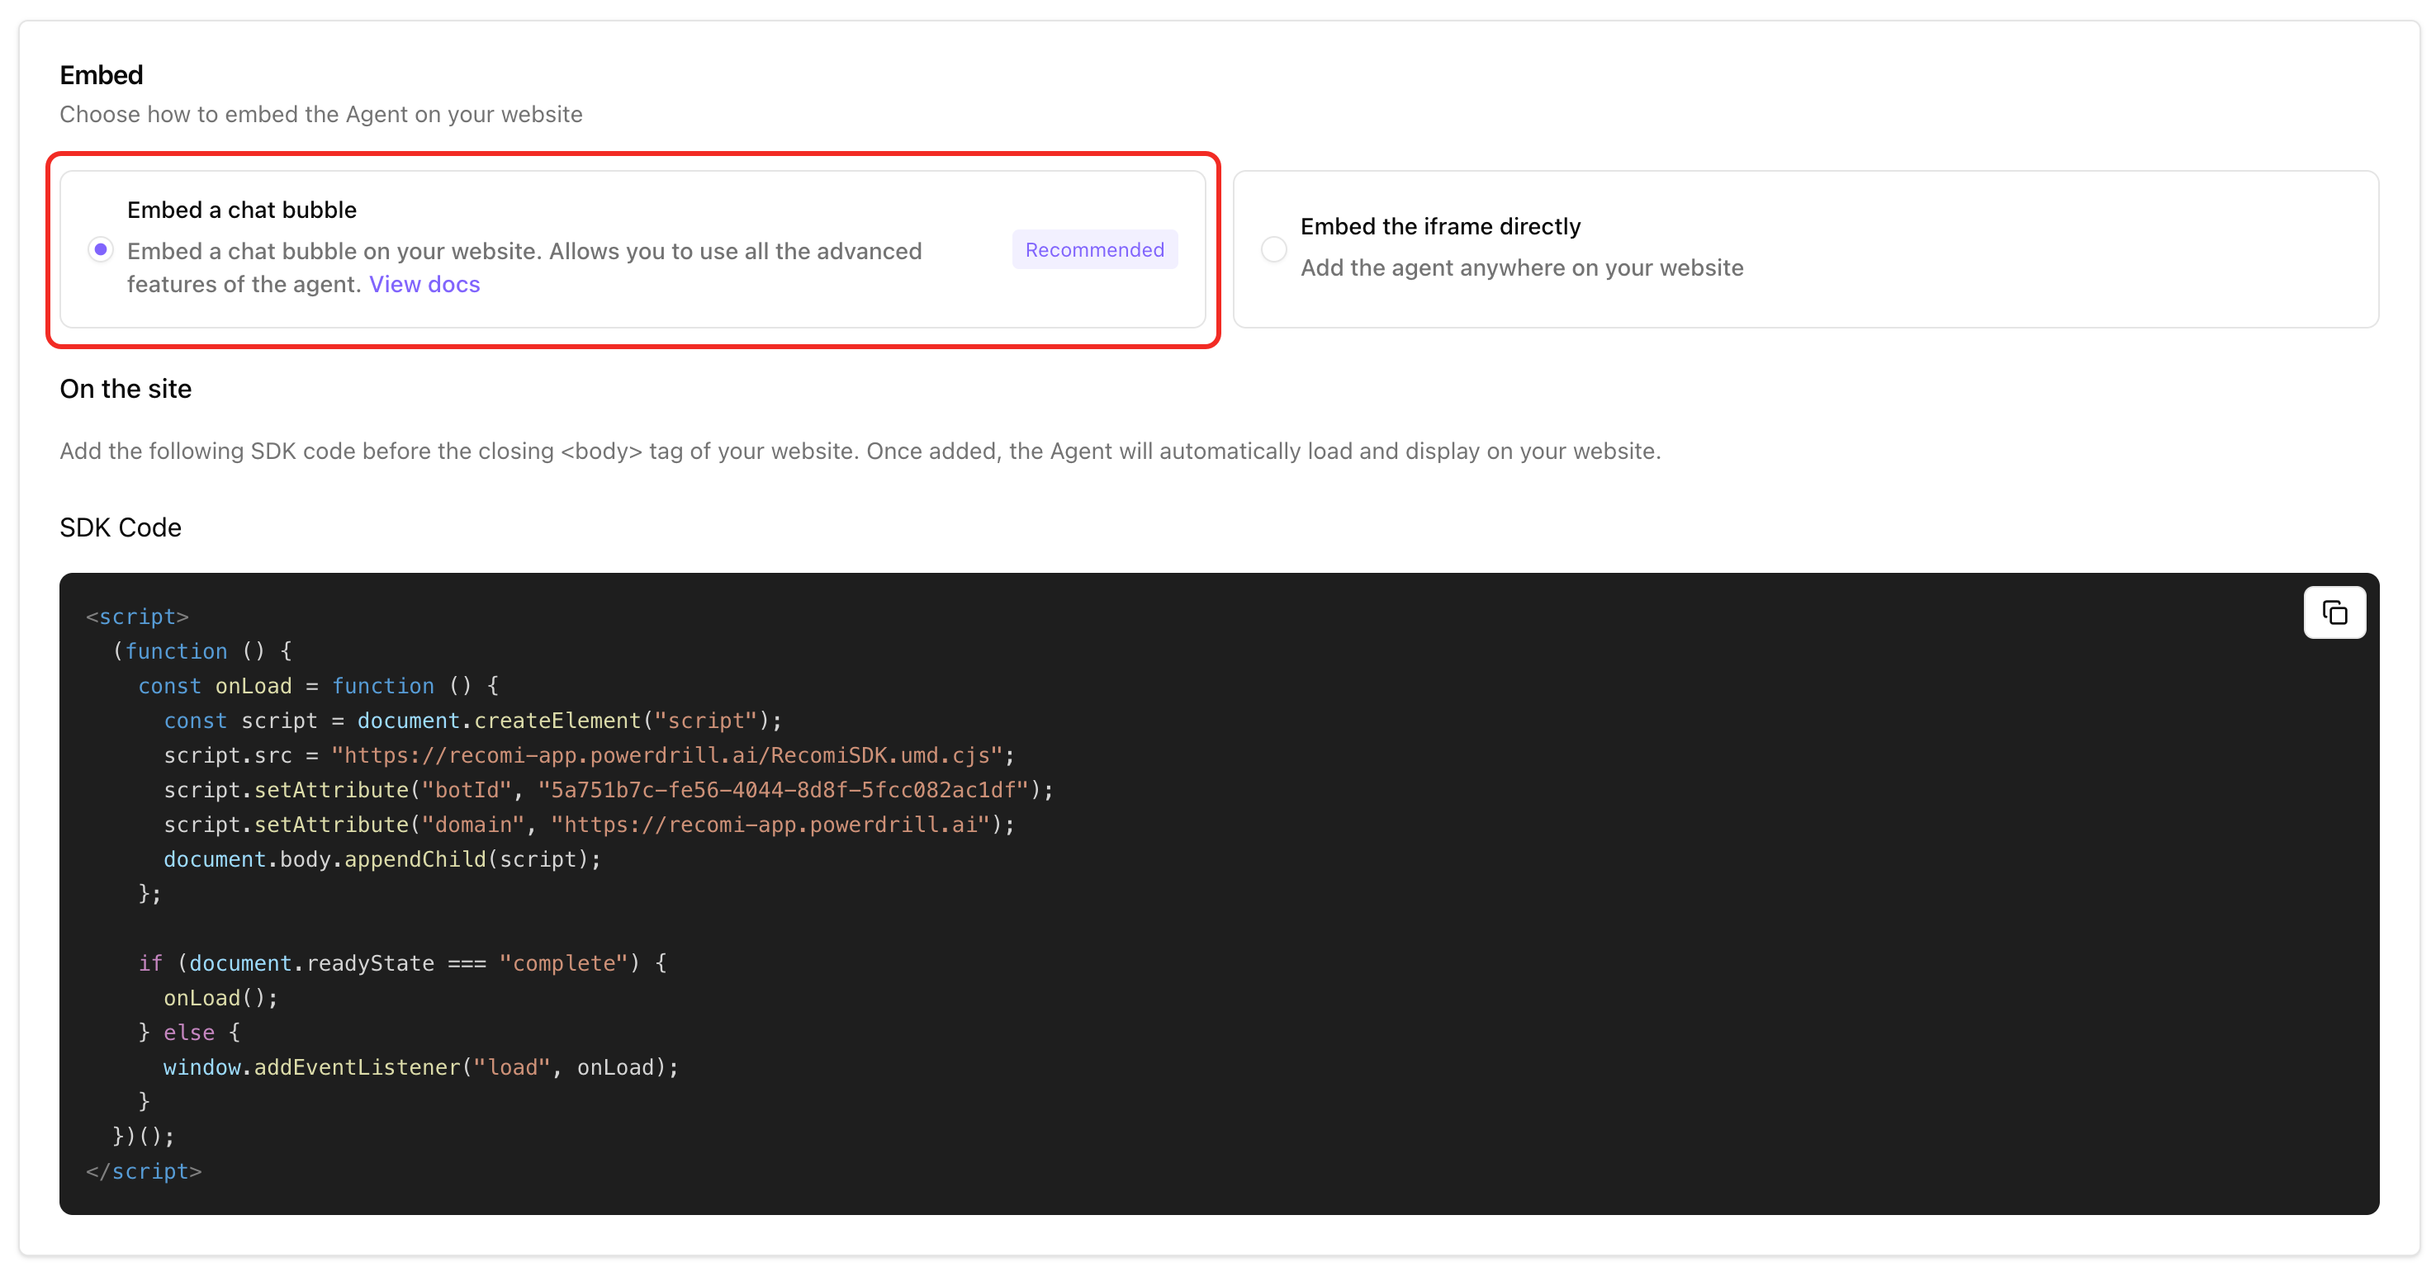Click the document.body.appendChild code line

click(382, 859)
